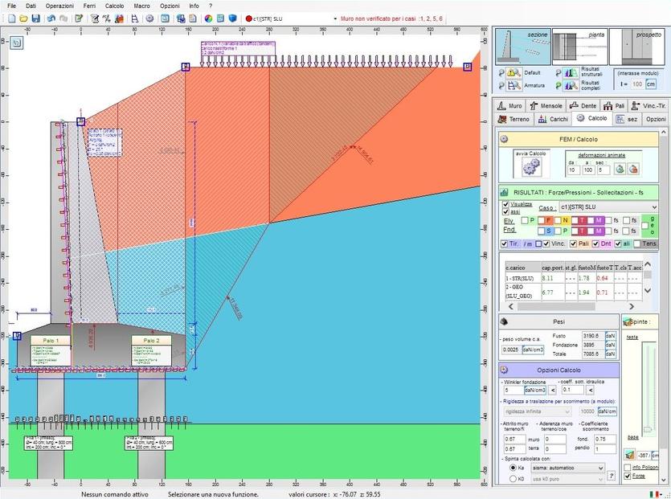Start calculation with avvia Calcolo gears icon
Image resolution: width=671 pixels, height=499 pixels.
click(530, 166)
